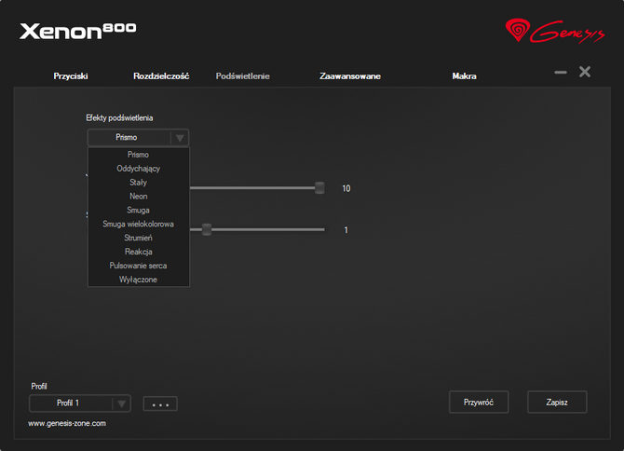Choose Pulsowanie serca effect
Image resolution: width=624 pixels, height=451 pixels.
tap(138, 266)
